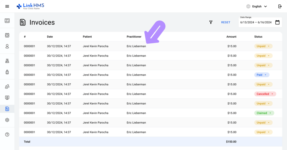The width and height of the screenshot is (287, 150).
Task: Click the $15.00 amount in the Claimed row
Action: [232, 113]
